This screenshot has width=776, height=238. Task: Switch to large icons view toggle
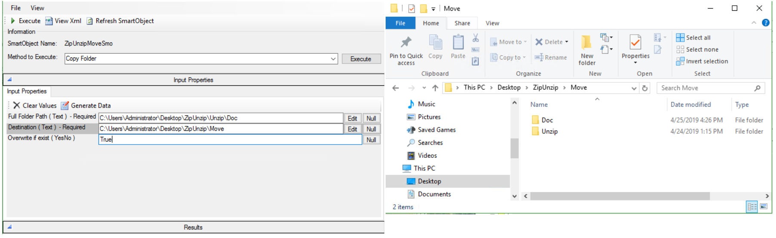pos(764,207)
